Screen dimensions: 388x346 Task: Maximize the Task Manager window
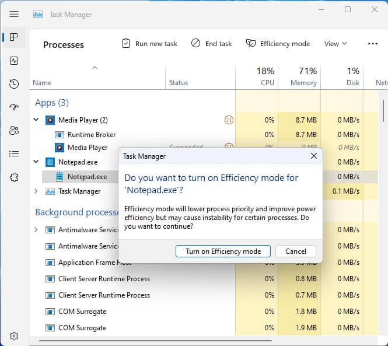[348, 10]
